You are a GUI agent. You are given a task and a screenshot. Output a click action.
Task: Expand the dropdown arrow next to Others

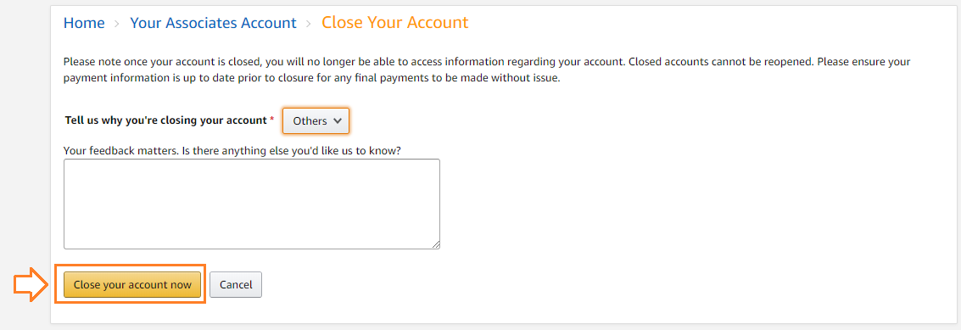(337, 120)
